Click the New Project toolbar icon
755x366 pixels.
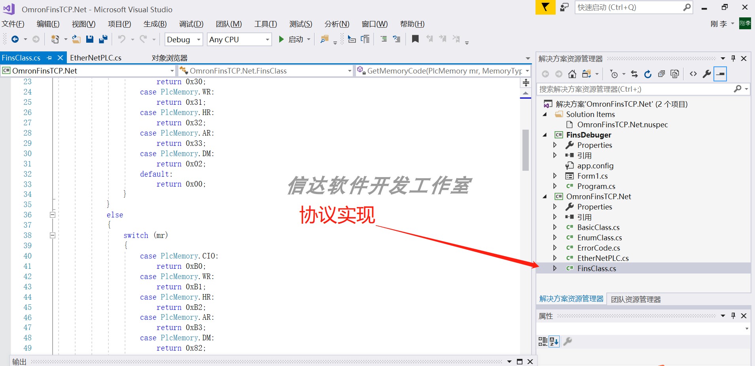pos(55,39)
